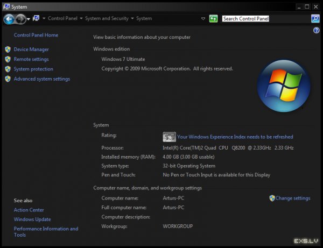Click the computer icon in address bar
Screen dimensions: 323x248
pos(36,18)
